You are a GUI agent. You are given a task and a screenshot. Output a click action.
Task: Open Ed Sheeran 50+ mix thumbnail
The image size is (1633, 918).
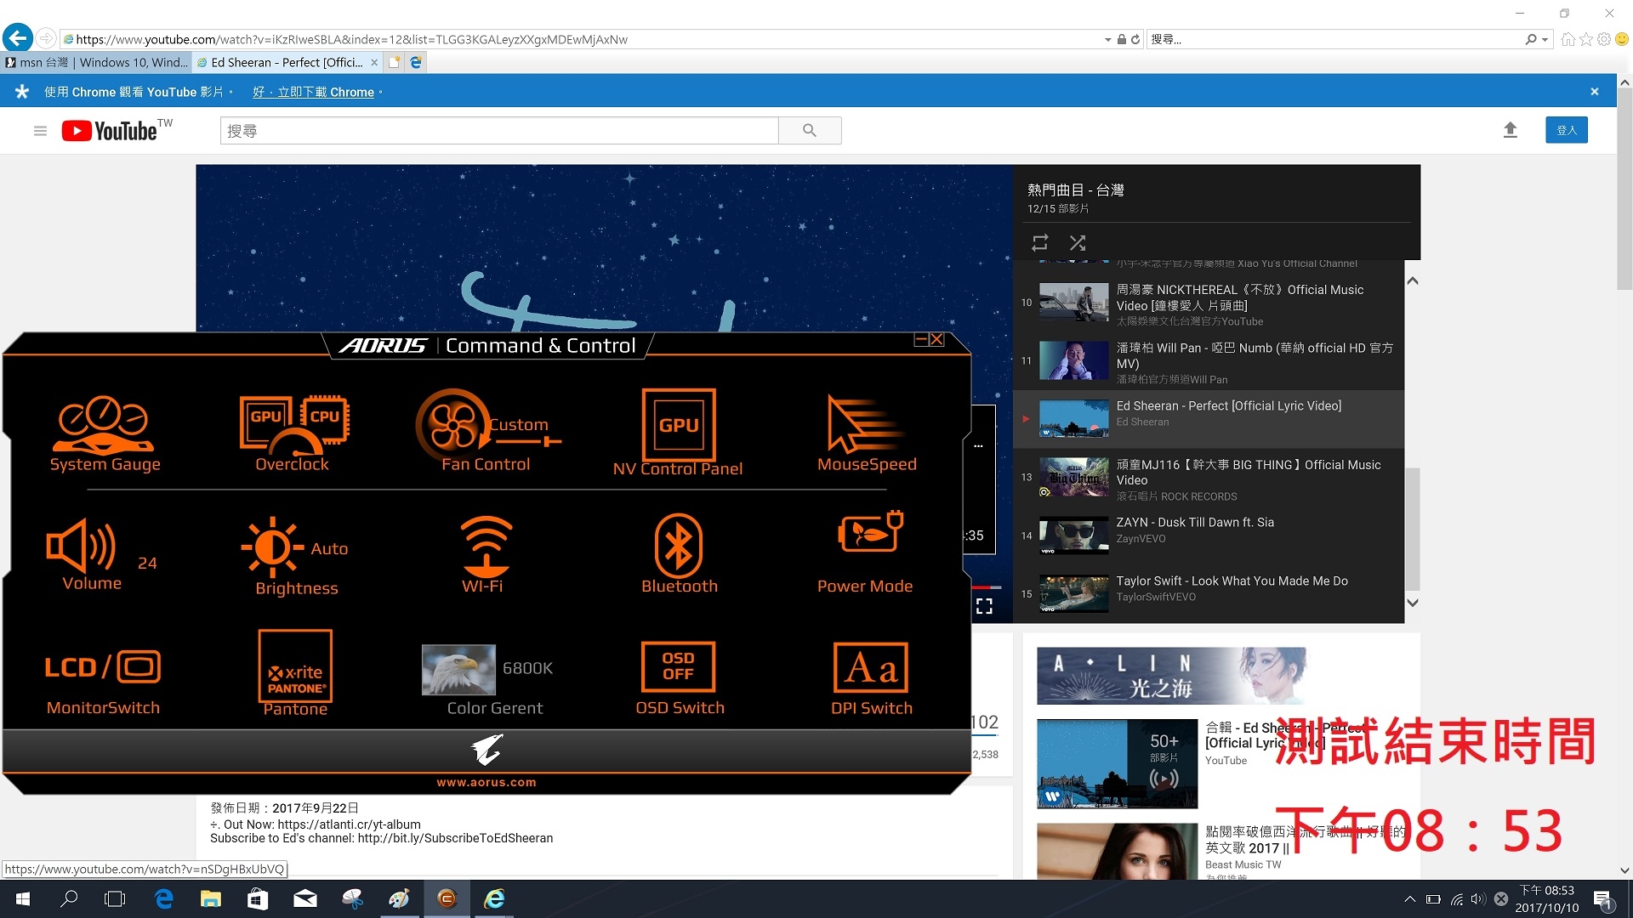coord(1117,763)
